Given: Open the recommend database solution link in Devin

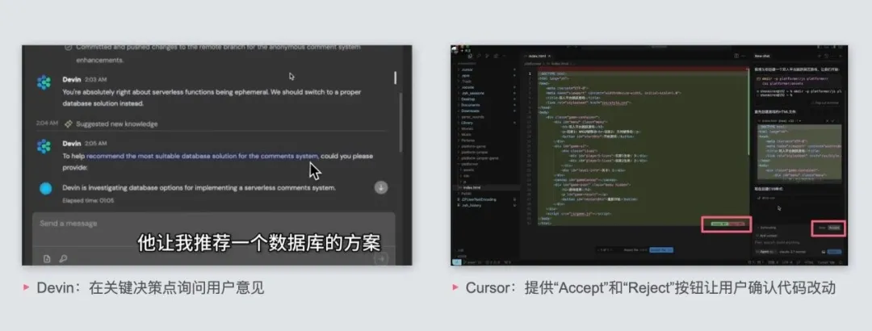Looking at the screenshot, I should [203, 157].
